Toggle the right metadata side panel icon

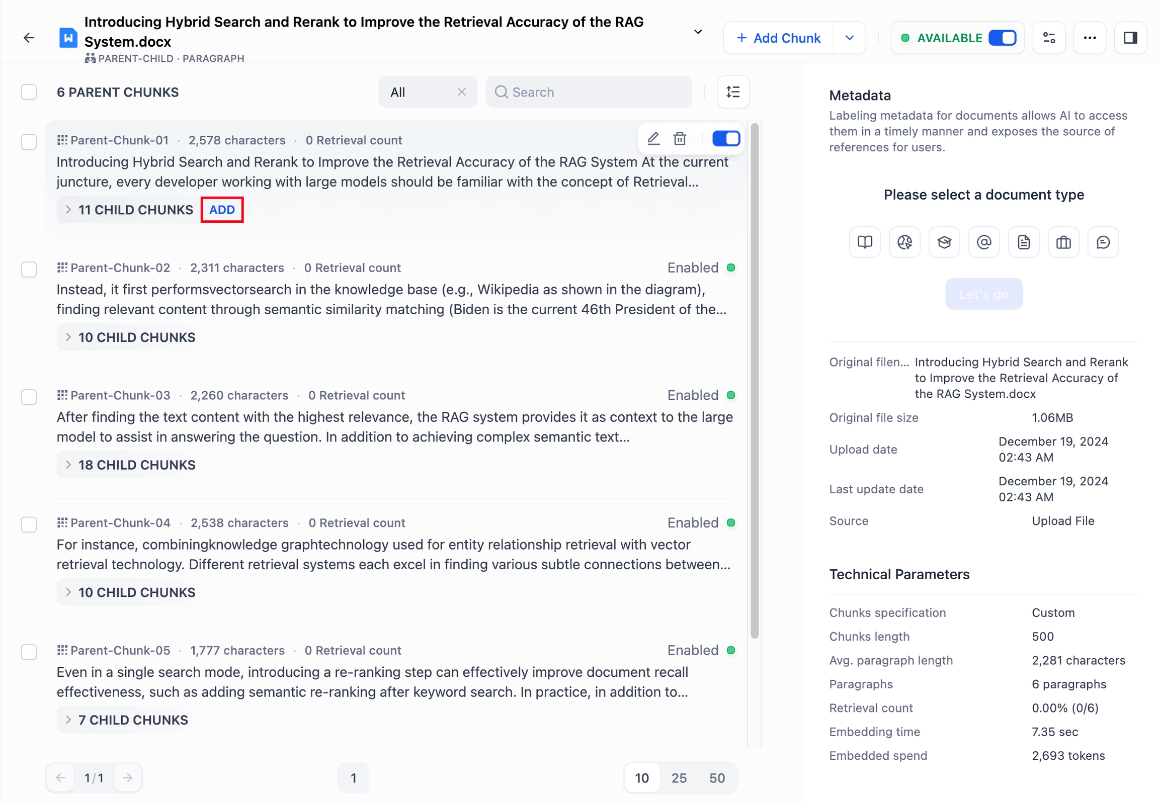point(1130,38)
